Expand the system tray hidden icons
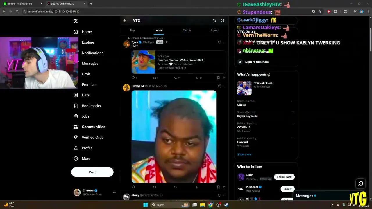 pyautogui.click(x=332, y=205)
